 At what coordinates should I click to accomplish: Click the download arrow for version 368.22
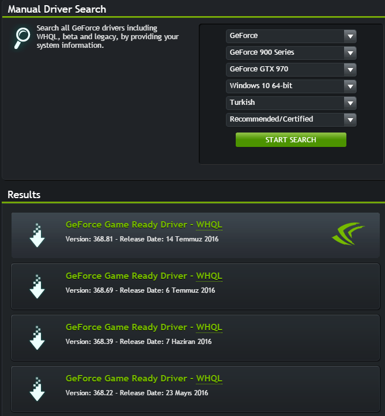click(37, 389)
